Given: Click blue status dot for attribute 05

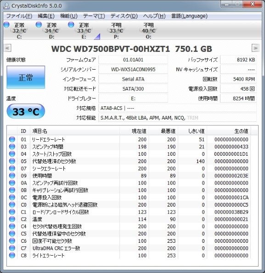Looking at the screenshot, I should pyautogui.click(x=12, y=161).
